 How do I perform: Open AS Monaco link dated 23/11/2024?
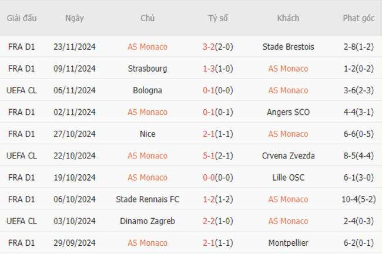click(x=148, y=47)
